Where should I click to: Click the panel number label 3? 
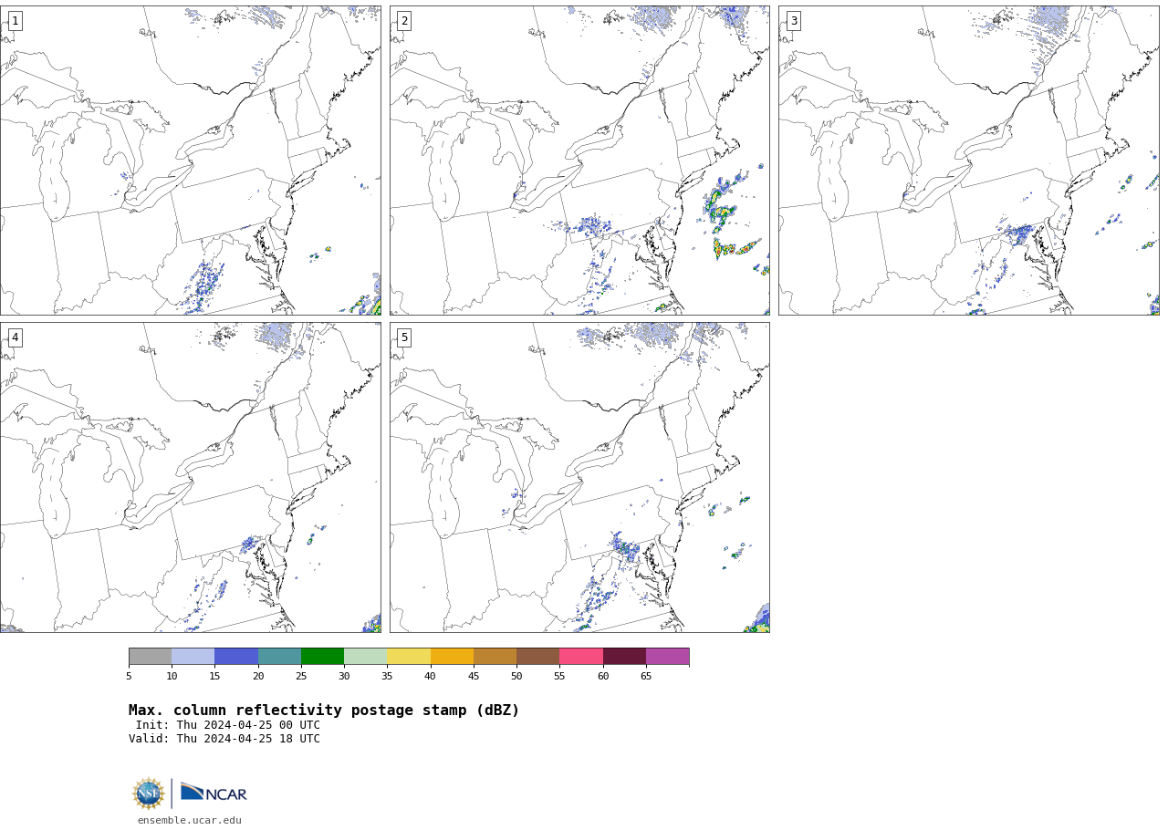(x=793, y=21)
